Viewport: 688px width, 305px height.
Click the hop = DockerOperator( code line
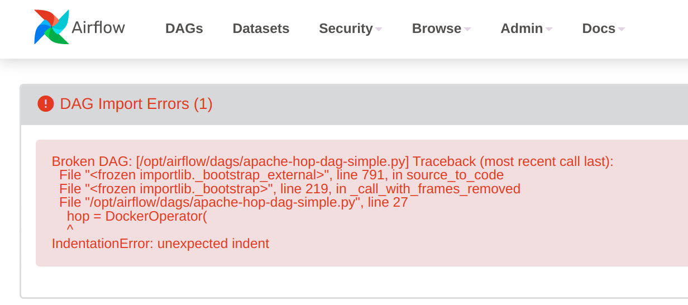click(137, 216)
